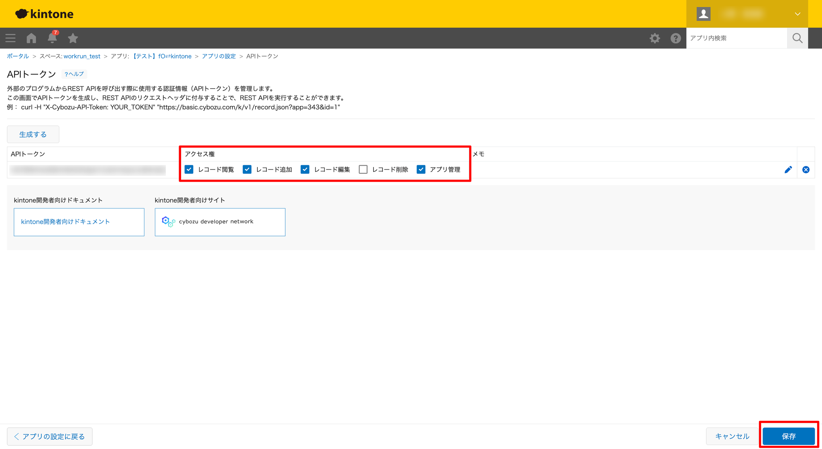Disable the アプリ管理 checkbox
This screenshot has height=449, width=822.
421,170
